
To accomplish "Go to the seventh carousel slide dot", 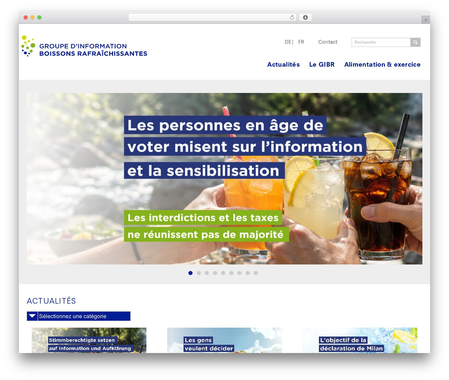I will tap(239, 273).
